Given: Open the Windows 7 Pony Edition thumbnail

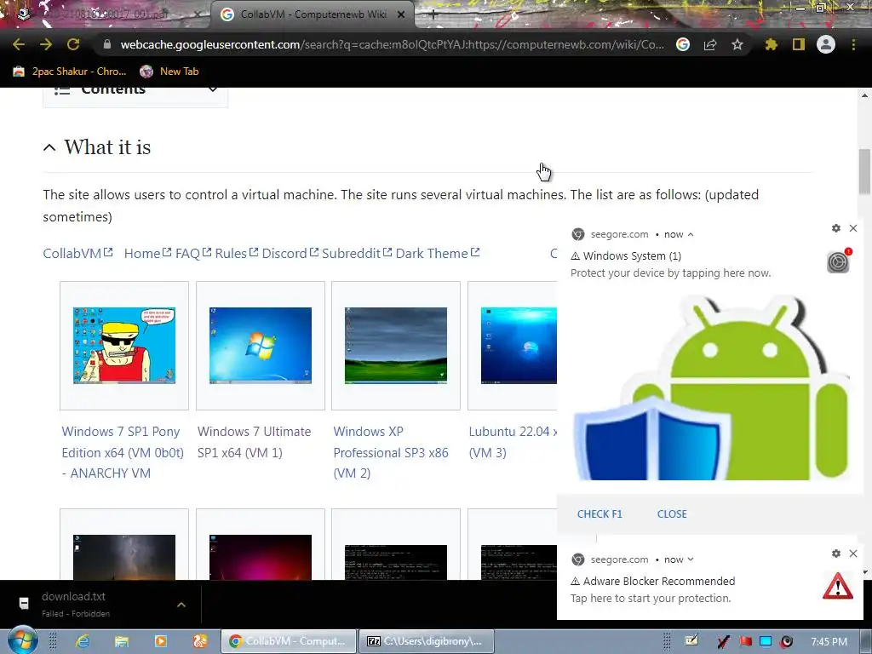Looking at the screenshot, I should coord(124,346).
